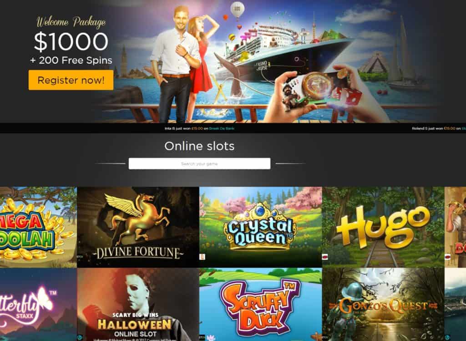Viewport: 466px width, 341px height.
Task: Launch the Divine Fortune slot game
Action: point(138,227)
